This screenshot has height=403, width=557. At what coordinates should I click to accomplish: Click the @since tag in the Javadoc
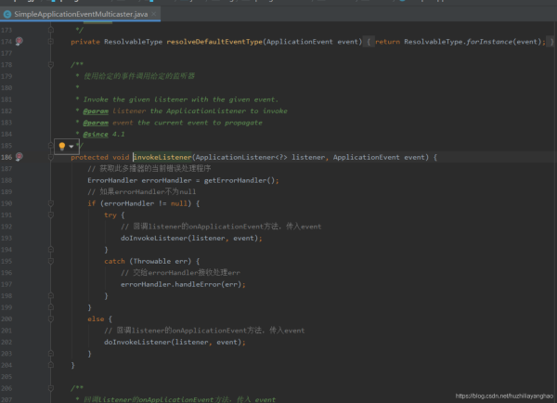96,134
